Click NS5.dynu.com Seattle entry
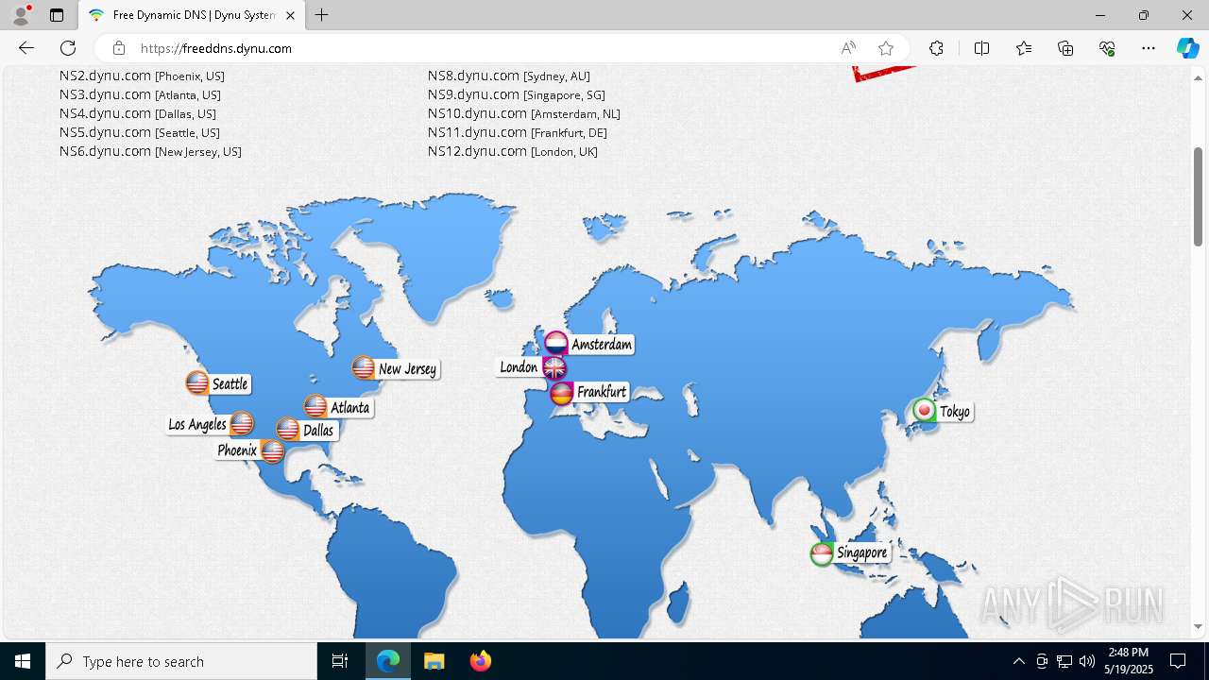The height and width of the screenshot is (680, 1209). click(140, 132)
